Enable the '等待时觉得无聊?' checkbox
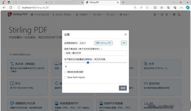Image resolution: width=191 pixels, height=111 pixels. pos(65,72)
